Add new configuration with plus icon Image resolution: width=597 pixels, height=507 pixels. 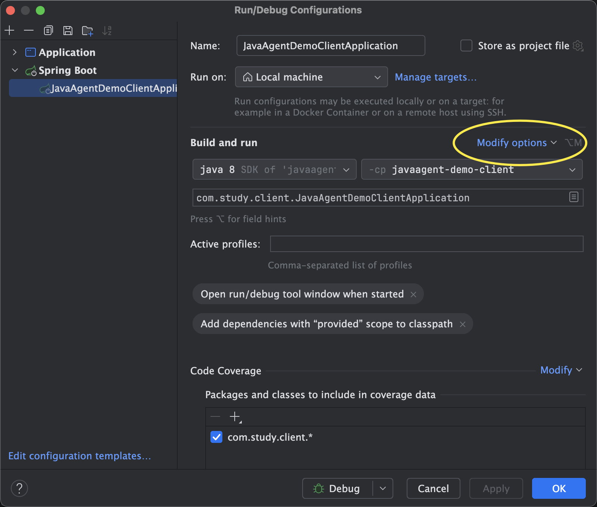coord(10,30)
